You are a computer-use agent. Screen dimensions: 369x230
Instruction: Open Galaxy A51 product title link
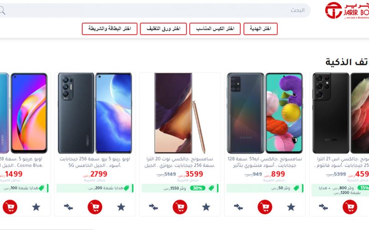pos(265,162)
